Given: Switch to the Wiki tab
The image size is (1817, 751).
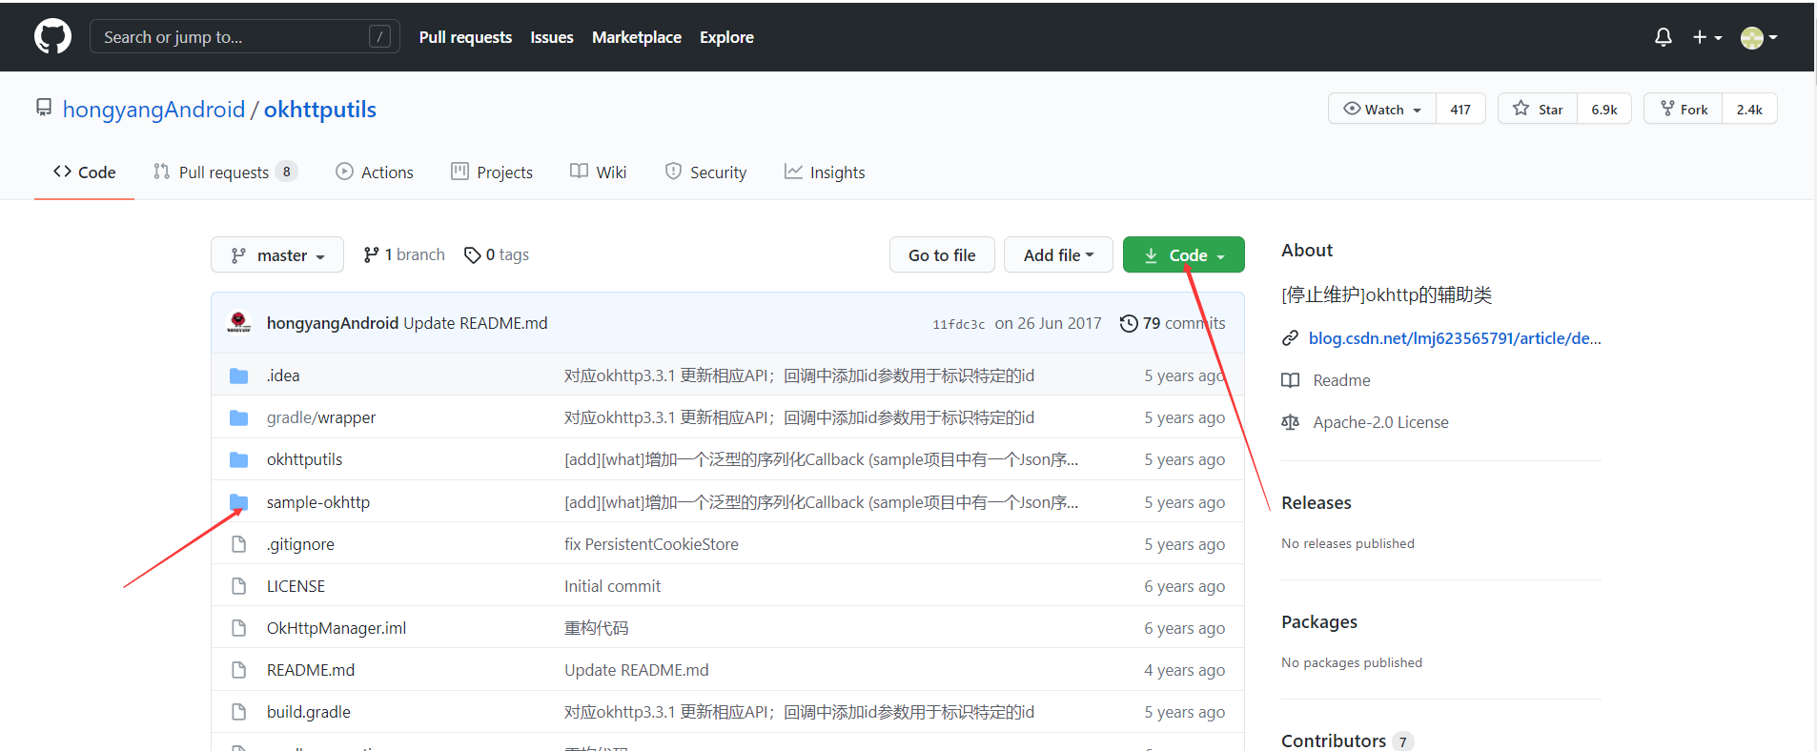Looking at the screenshot, I should pyautogui.click(x=598, y=173).
